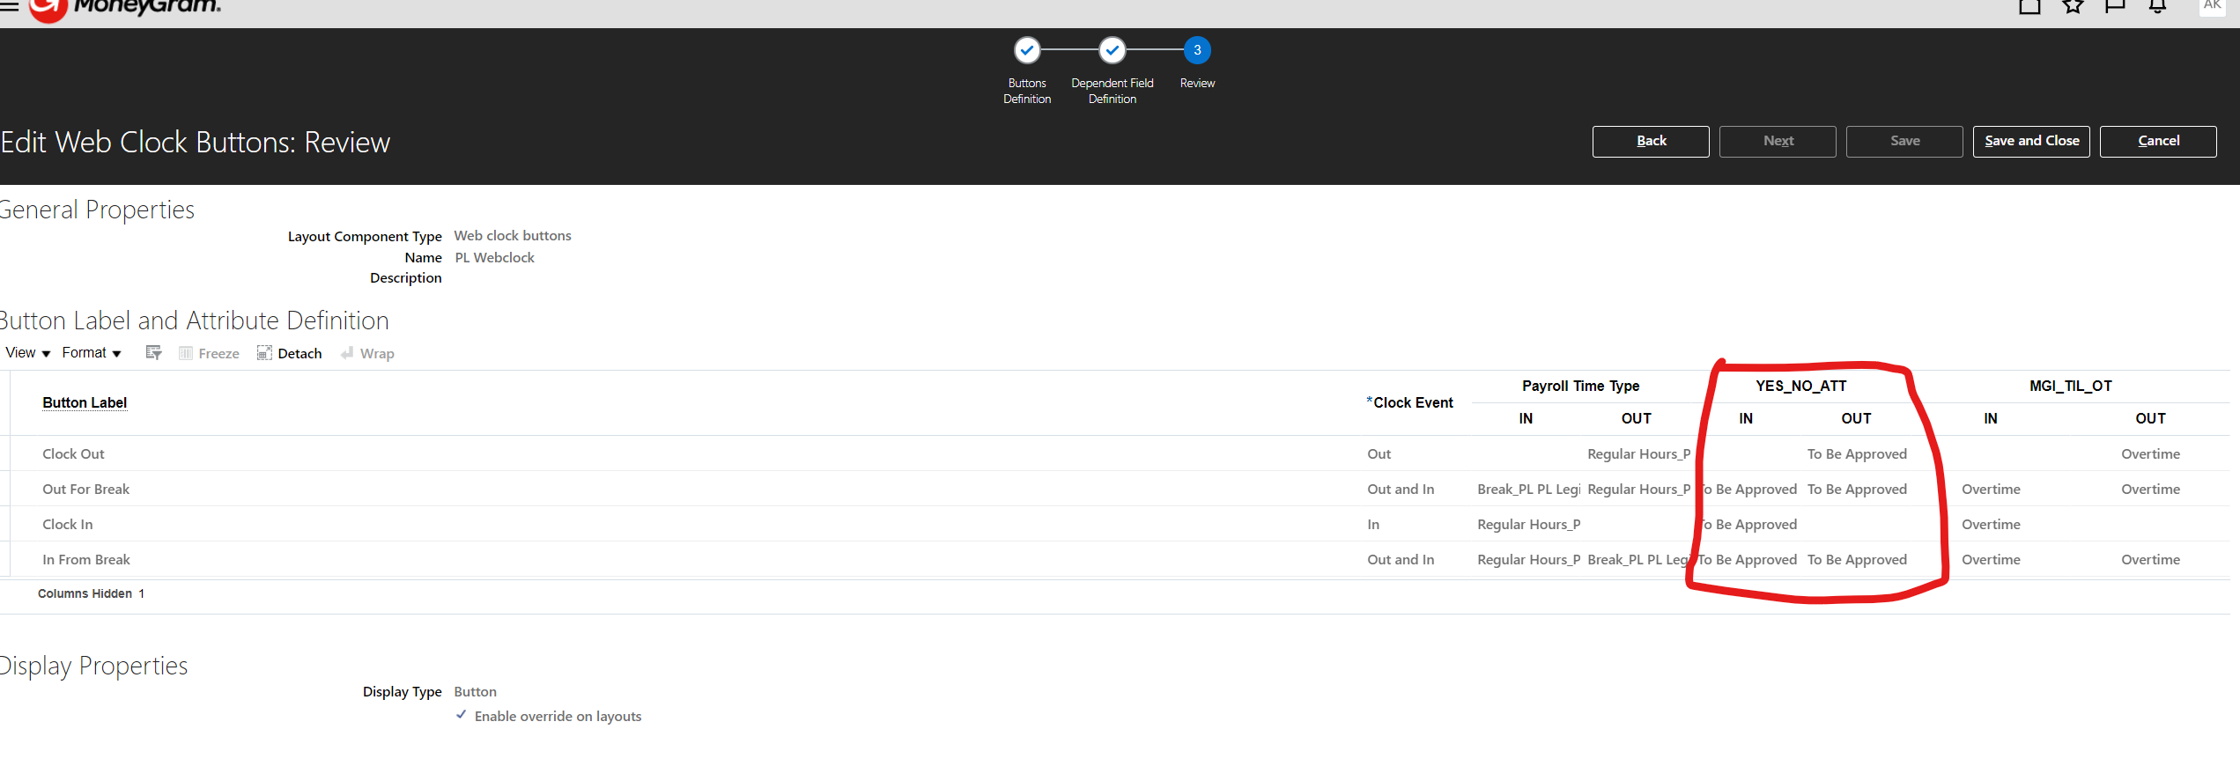Select the Clock Out row label

(x=73, y=453)
